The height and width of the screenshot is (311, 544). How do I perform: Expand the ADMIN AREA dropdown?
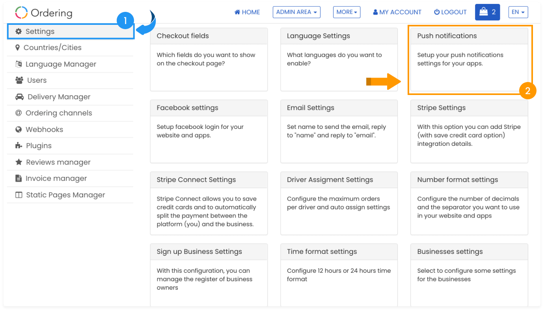[296, 12]
